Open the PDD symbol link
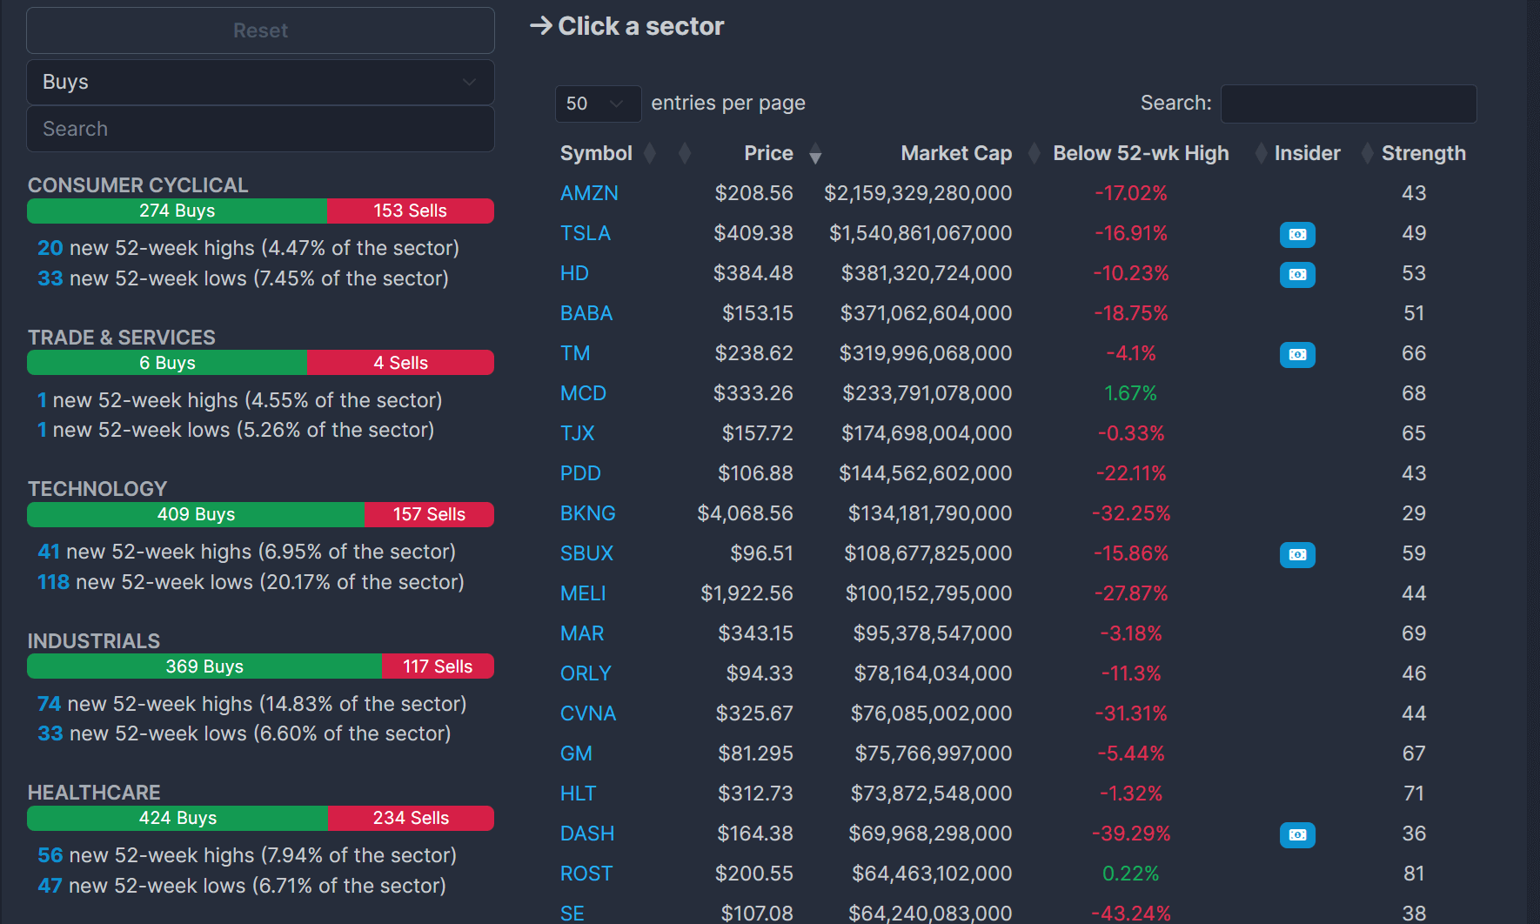This screenshot has width=1540, height=924. pyautogui.click(x=580, y=473)
